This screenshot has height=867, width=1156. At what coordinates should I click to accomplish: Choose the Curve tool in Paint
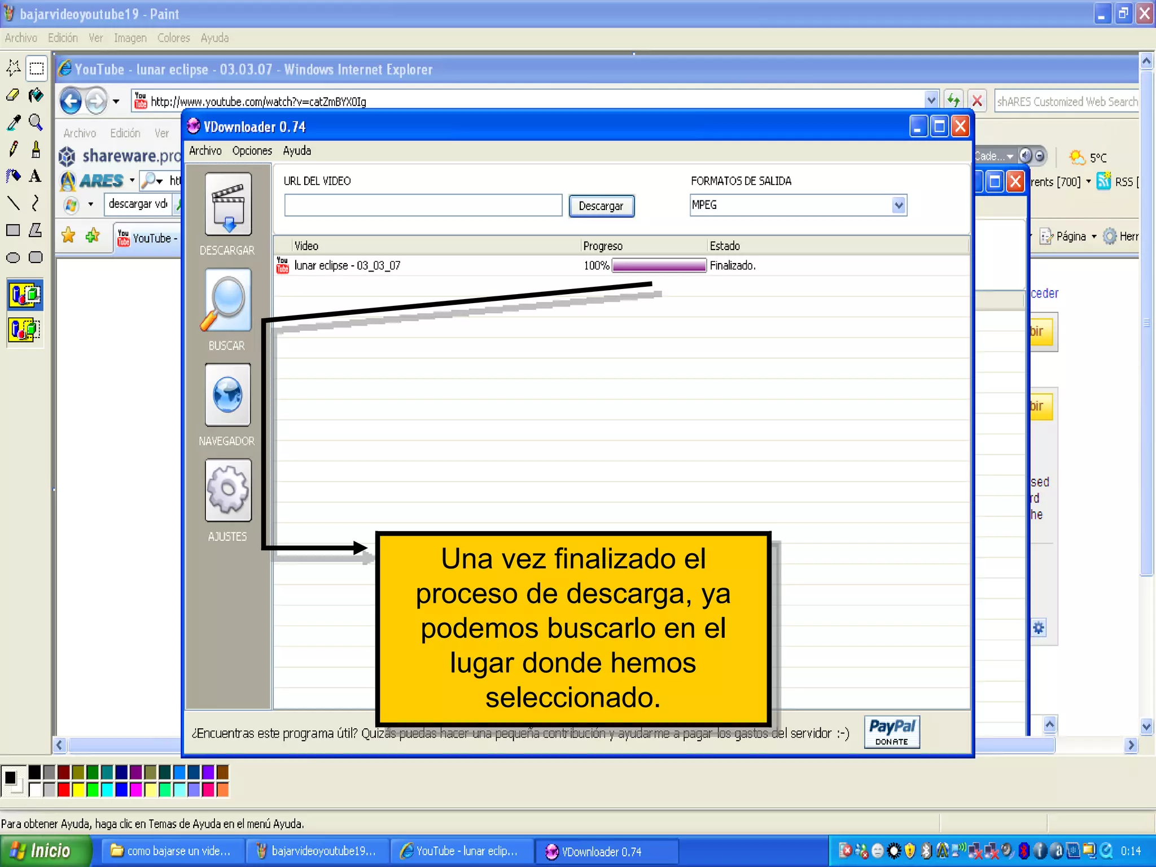pyautogui.click(x=36, y=203)
